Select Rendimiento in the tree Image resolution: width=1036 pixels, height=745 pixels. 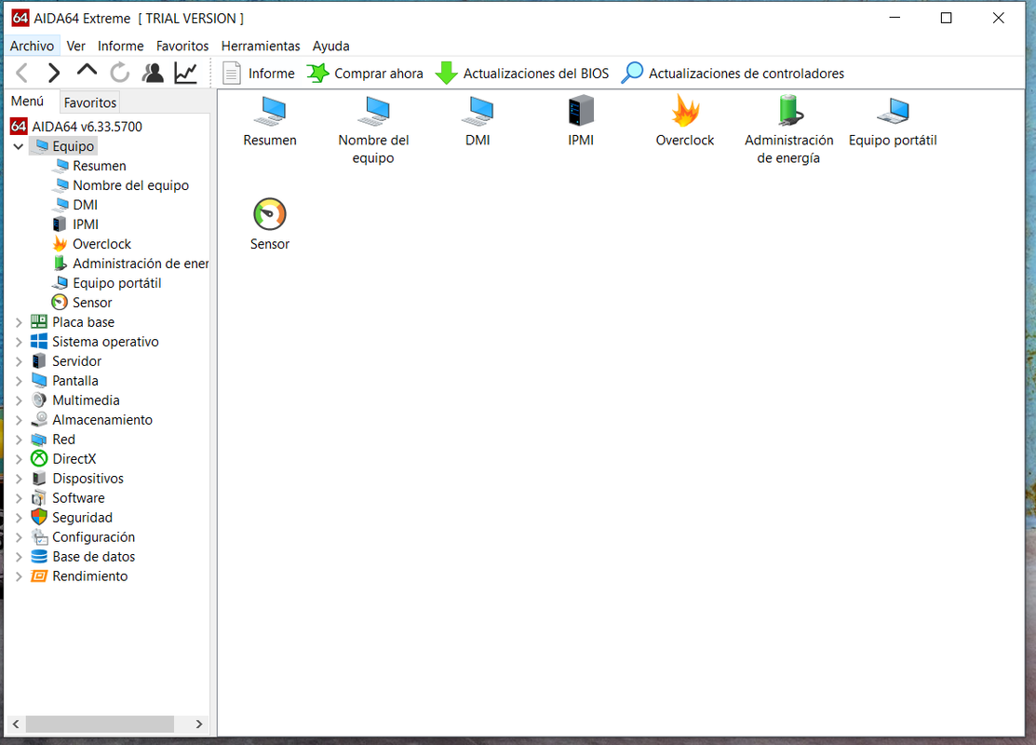point(79,576)
